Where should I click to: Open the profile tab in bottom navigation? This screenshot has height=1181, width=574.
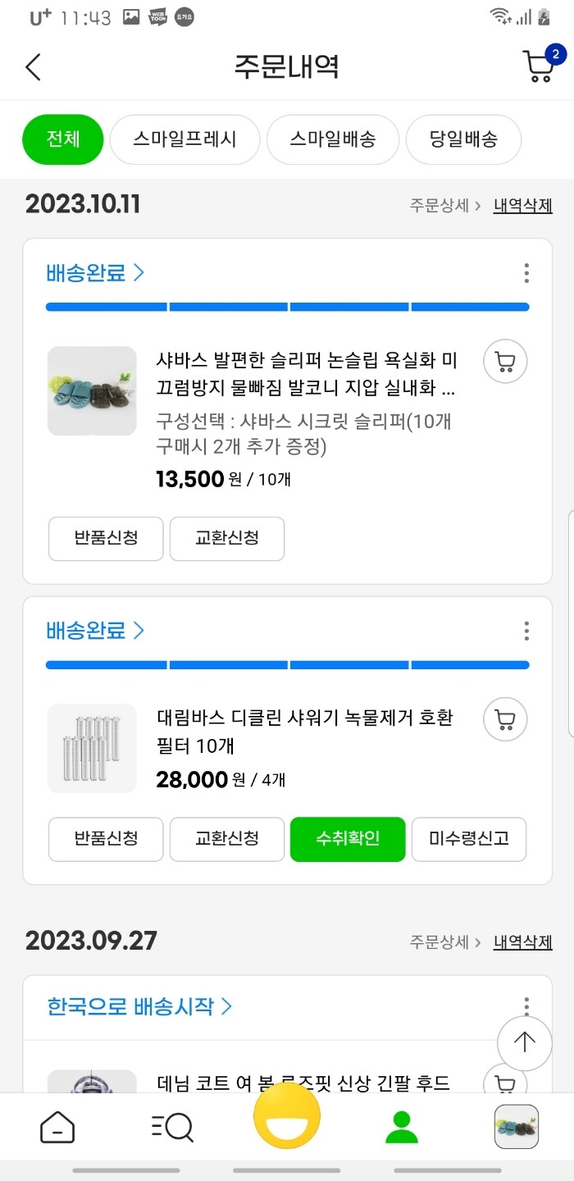[401, 1126]
